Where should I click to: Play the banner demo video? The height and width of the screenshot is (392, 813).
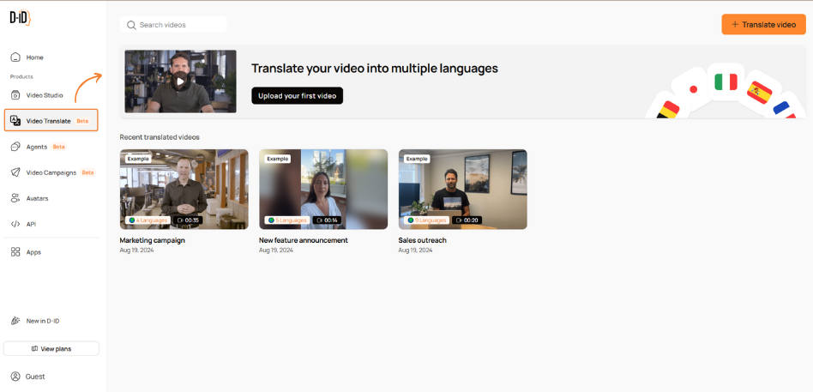pyautogui.click(x=180, y=81)
